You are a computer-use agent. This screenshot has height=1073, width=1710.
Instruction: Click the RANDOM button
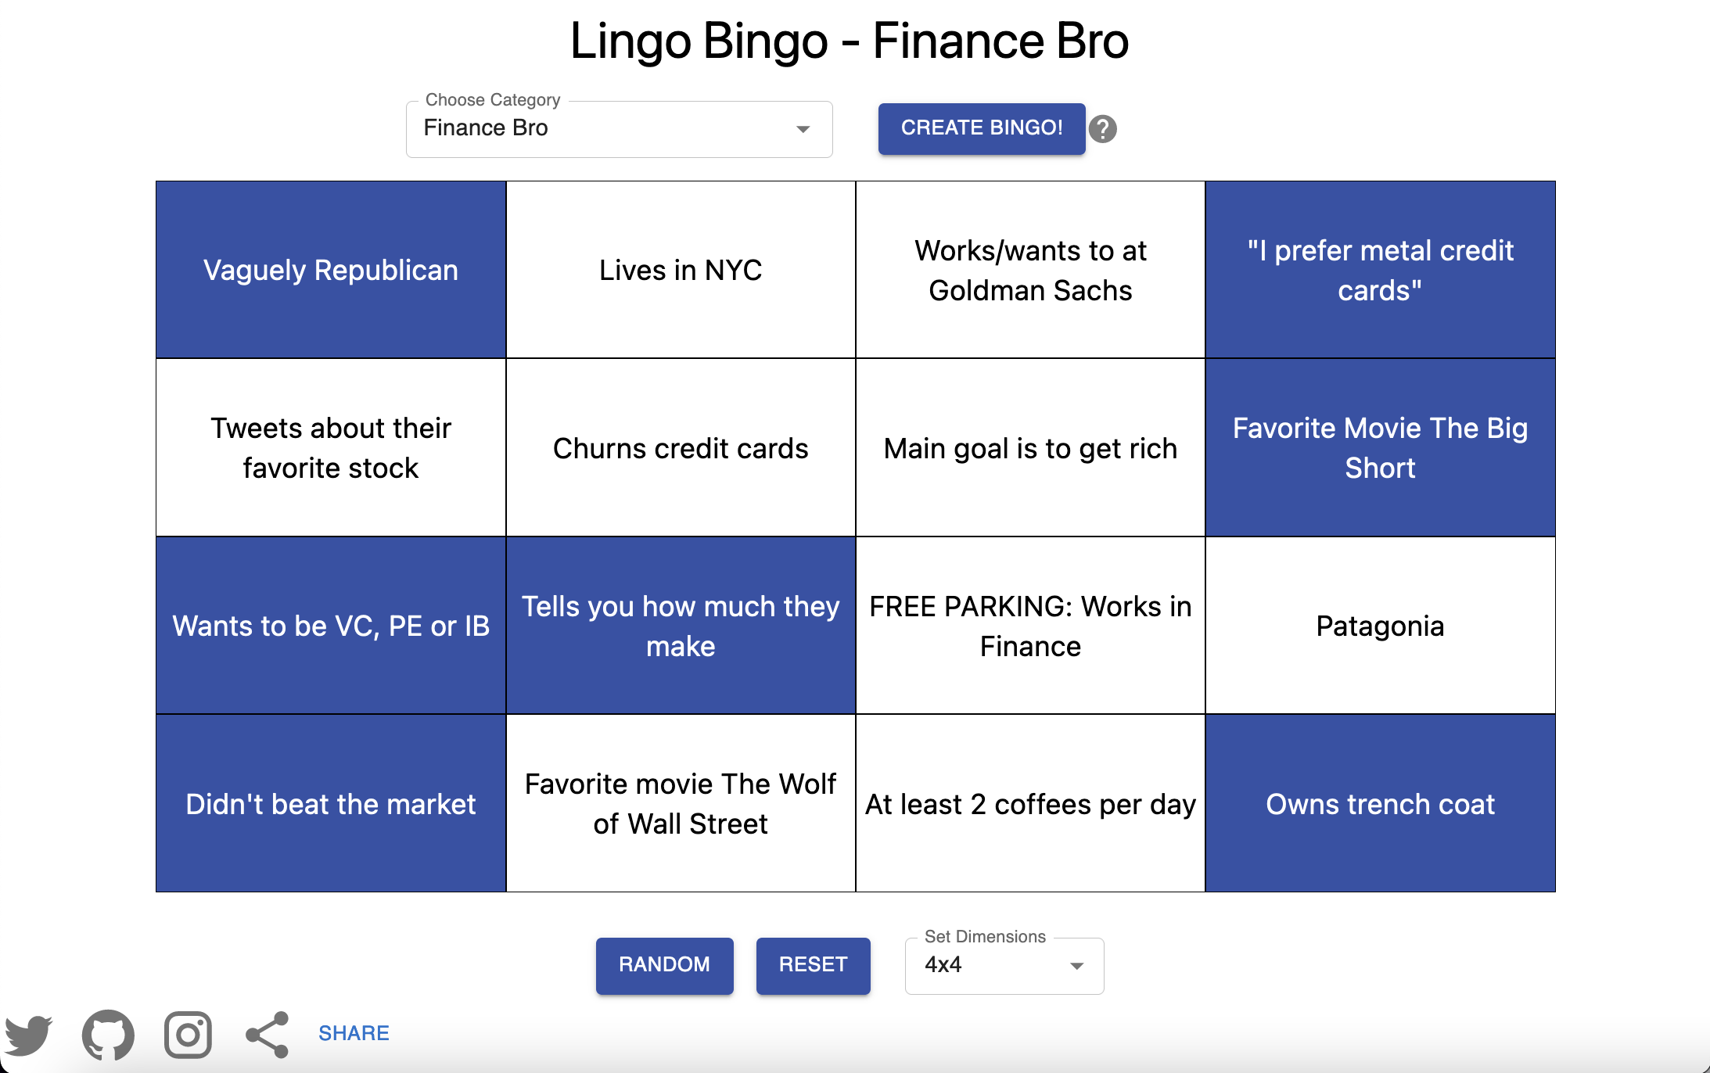665,966
